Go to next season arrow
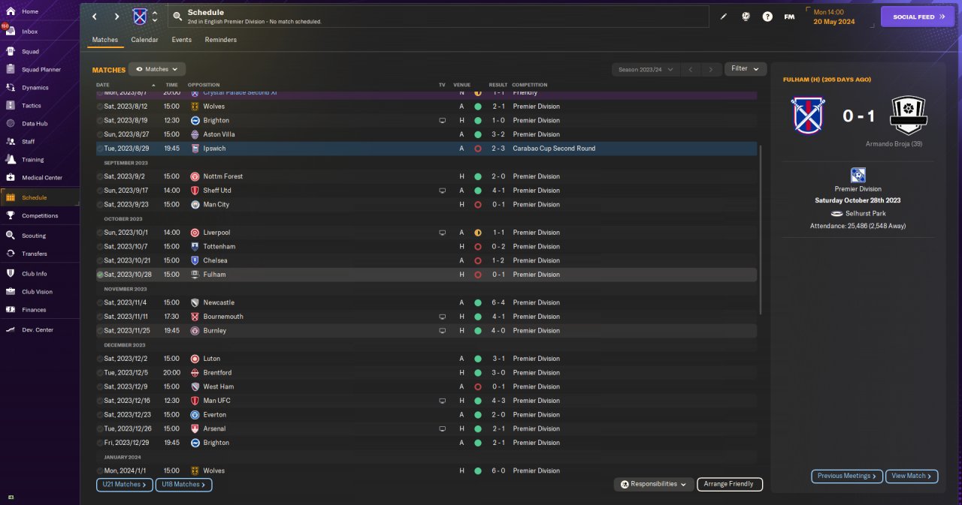The height and width of the screenshot is (505, 962). coord(711,69)
